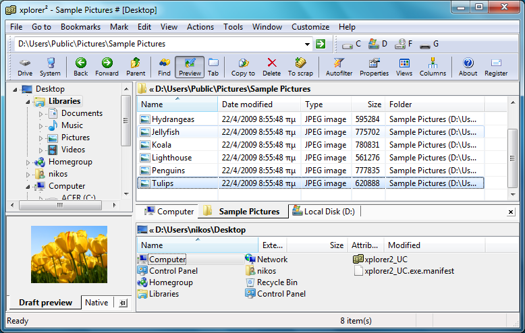525x333 pixels.
Task: Open the Actions menu
Action: (x=200, y=27)
